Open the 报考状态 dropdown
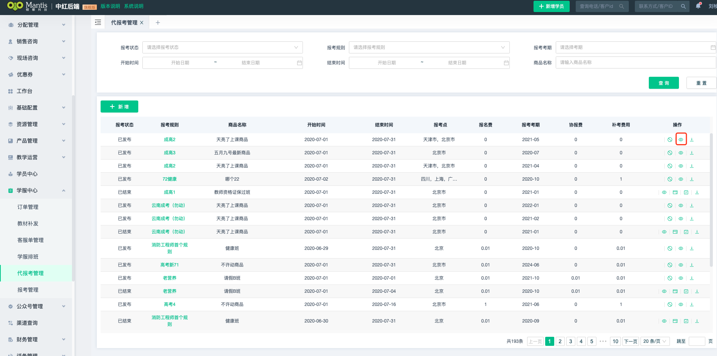Screen dimensions: 717x356 (223, 47)
